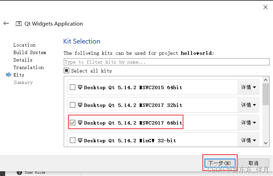The height and width of the screenshot is (176, 273).
Task: Click the kit list scrollbar thumb
Action: click(266, 94)
